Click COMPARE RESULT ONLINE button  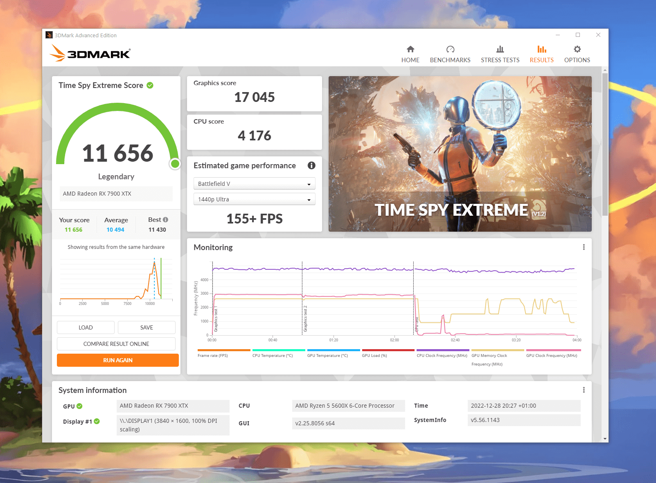pos(116,344)
